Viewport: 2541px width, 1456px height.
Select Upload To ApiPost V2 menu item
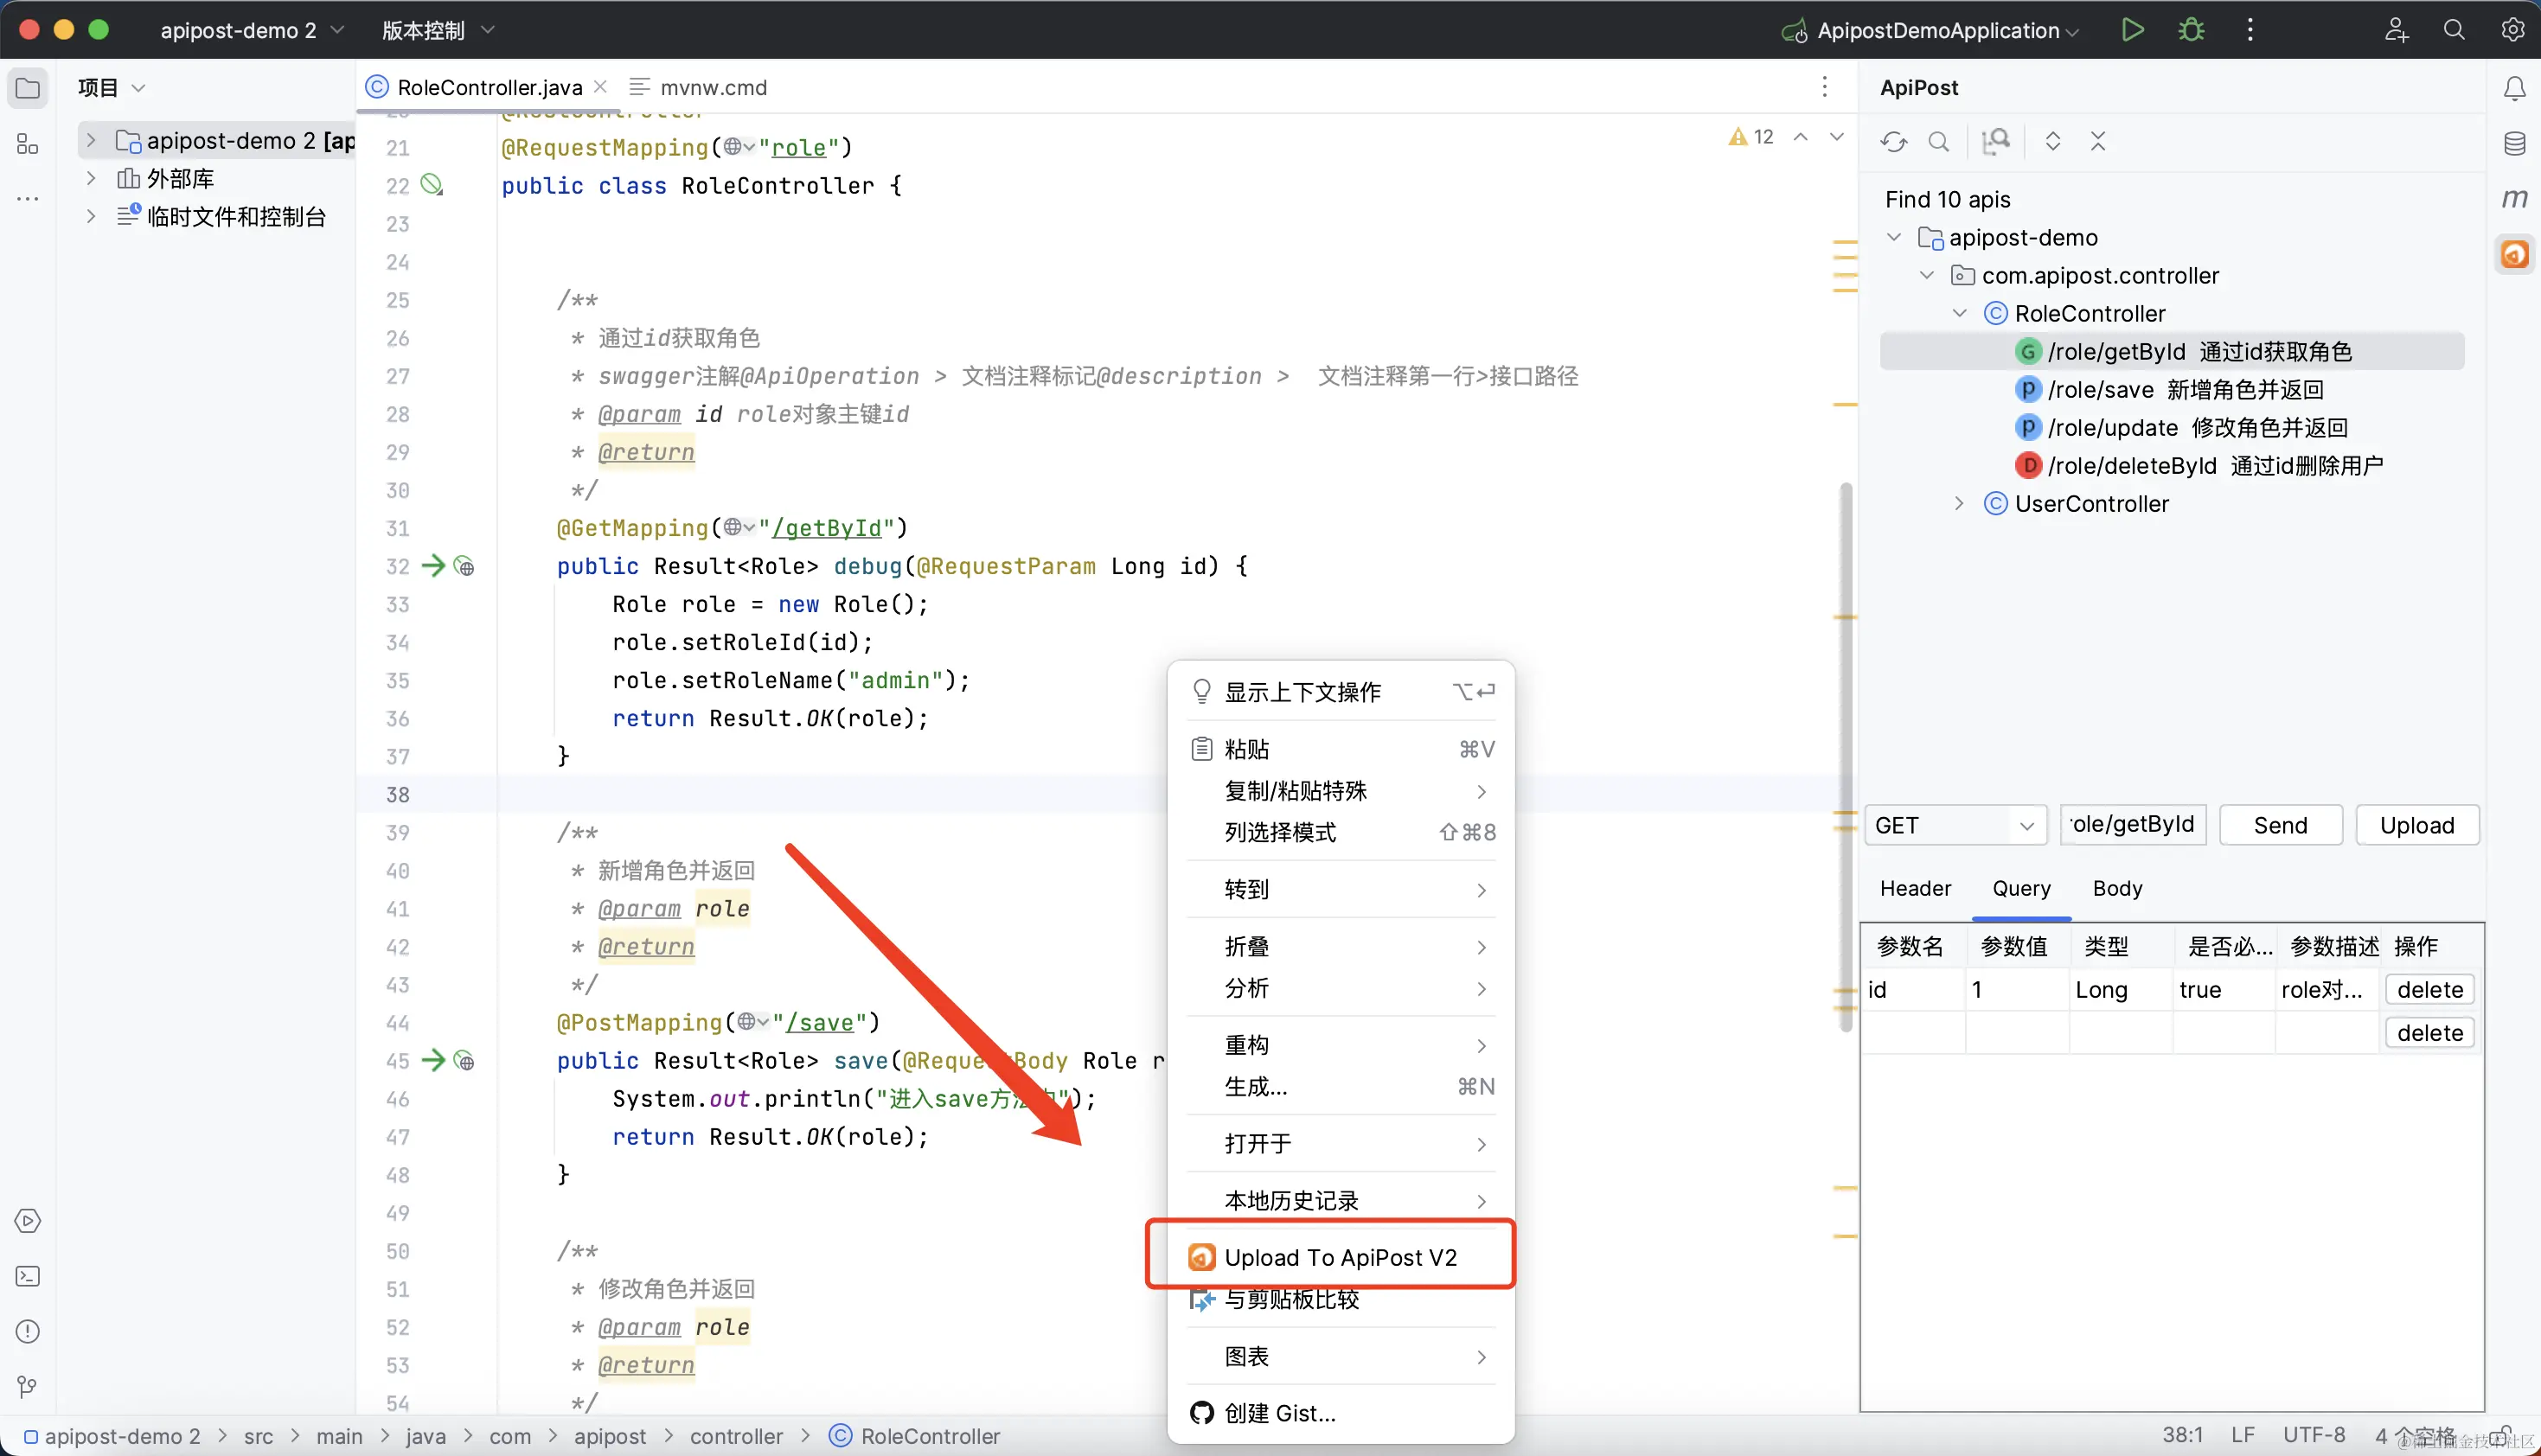(1340, 1257)
